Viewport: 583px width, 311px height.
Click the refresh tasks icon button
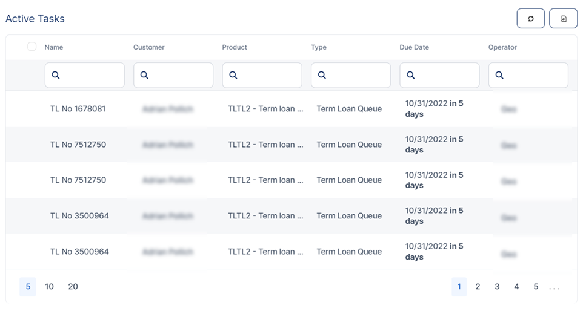click(x=530, y=19)
